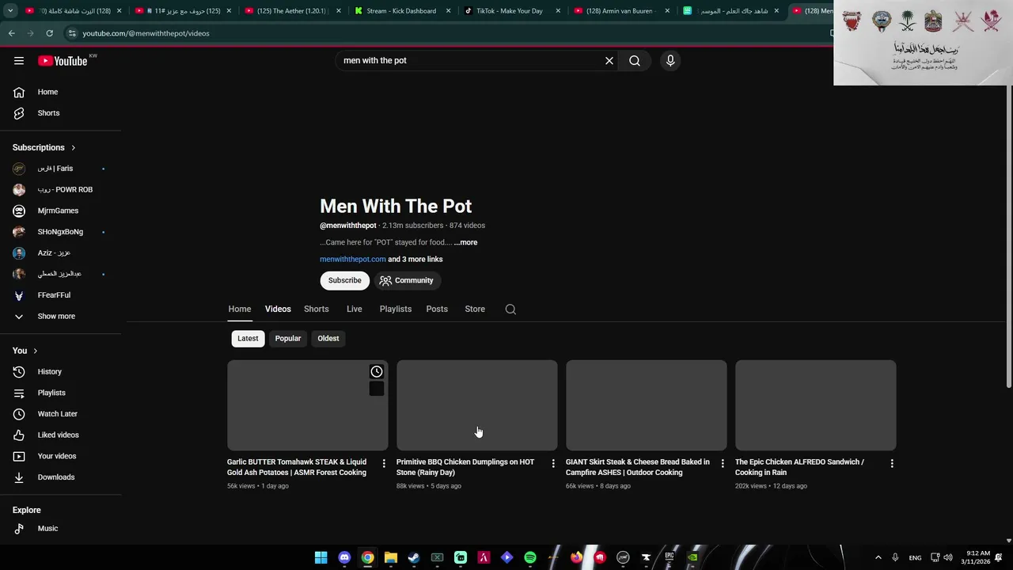This screenshot has height=570, width=1013.
Task: Open the Aziz subscription channel
Action: point(60,253)
